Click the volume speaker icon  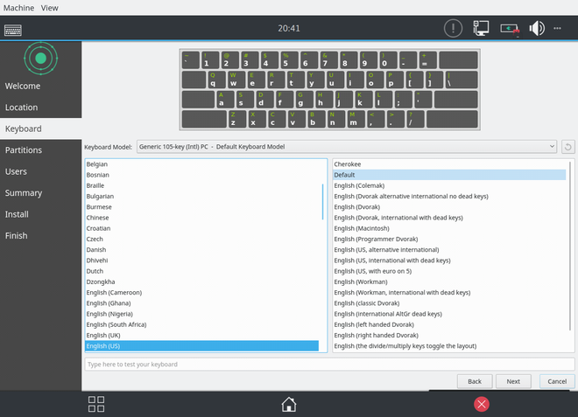point(536,28)
